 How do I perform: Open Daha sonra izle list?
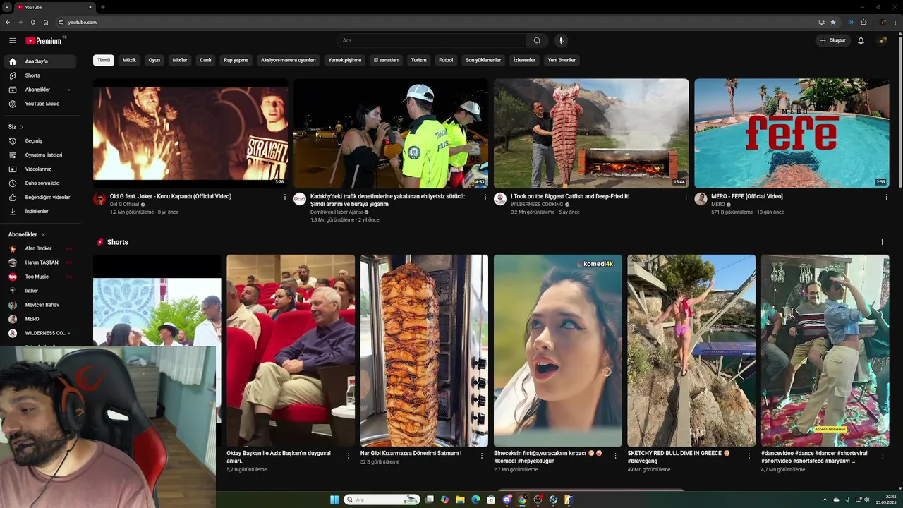point(41,183)
